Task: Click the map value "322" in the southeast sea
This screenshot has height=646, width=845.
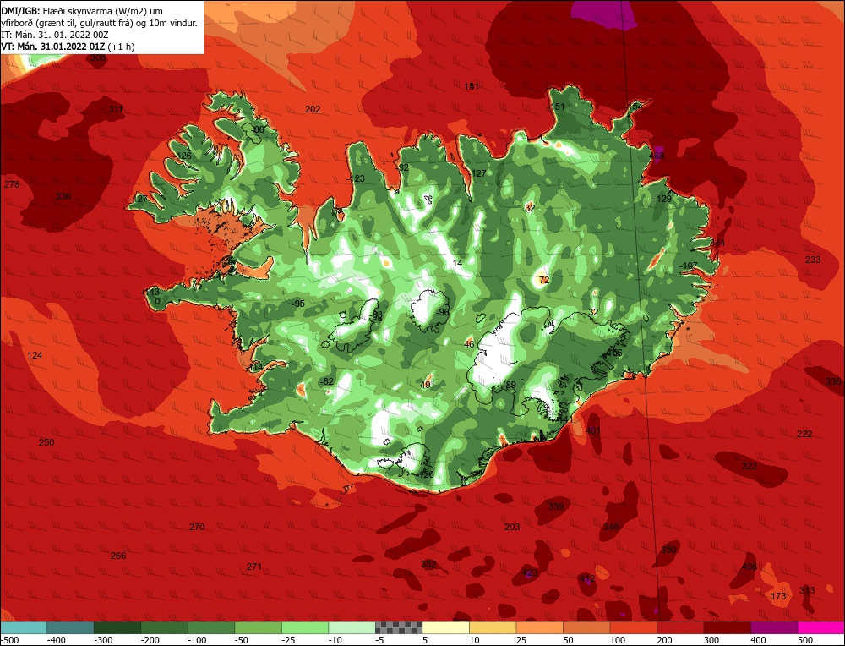Action: coord(749,466)
